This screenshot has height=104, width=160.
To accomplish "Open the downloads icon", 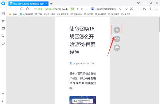I will click(126, 9).
